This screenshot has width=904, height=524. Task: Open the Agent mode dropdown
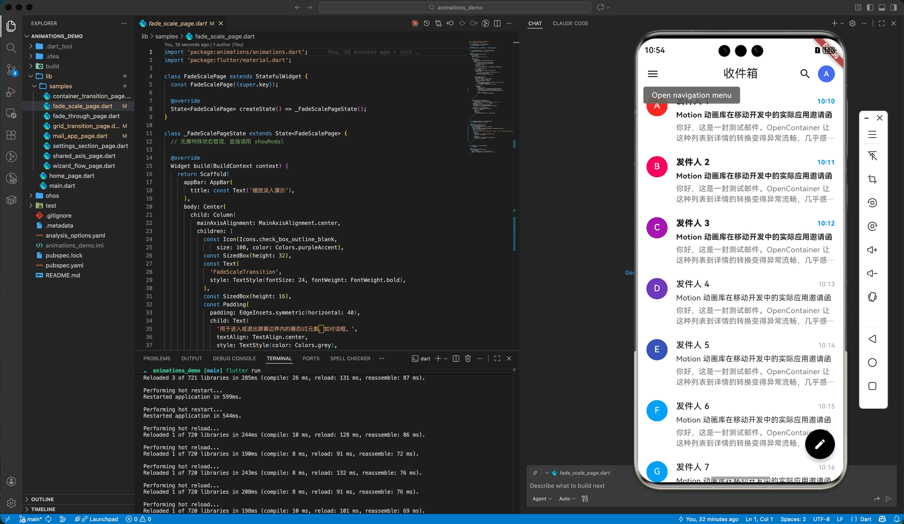(x=542, y=499)
